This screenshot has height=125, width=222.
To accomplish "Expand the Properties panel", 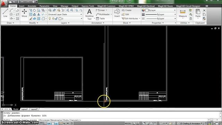I will pos(157,23).
